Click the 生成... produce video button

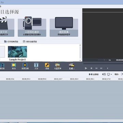click(72, 66)
